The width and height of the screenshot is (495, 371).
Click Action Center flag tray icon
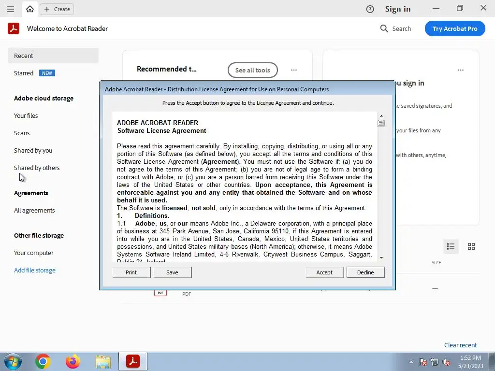coord(422,362)
